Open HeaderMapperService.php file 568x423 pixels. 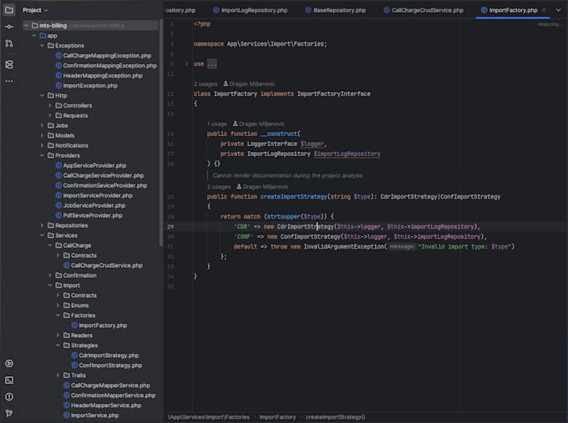point(102,405)
